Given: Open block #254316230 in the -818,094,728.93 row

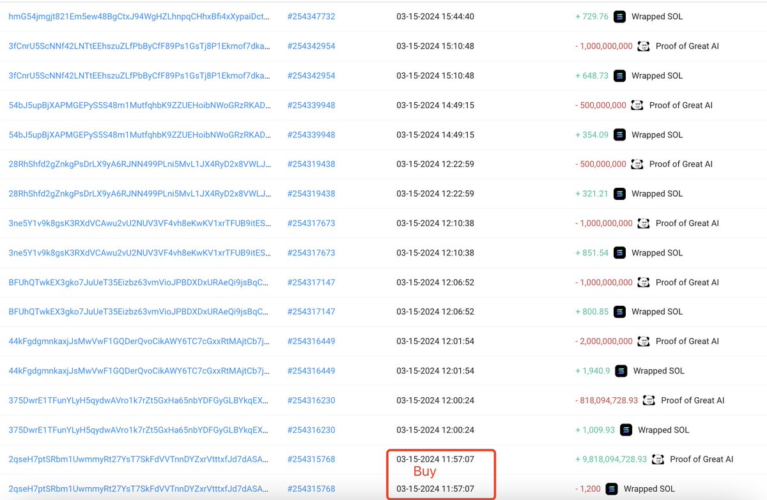Looking at the screenshot, I should click(x=311, y=400).
